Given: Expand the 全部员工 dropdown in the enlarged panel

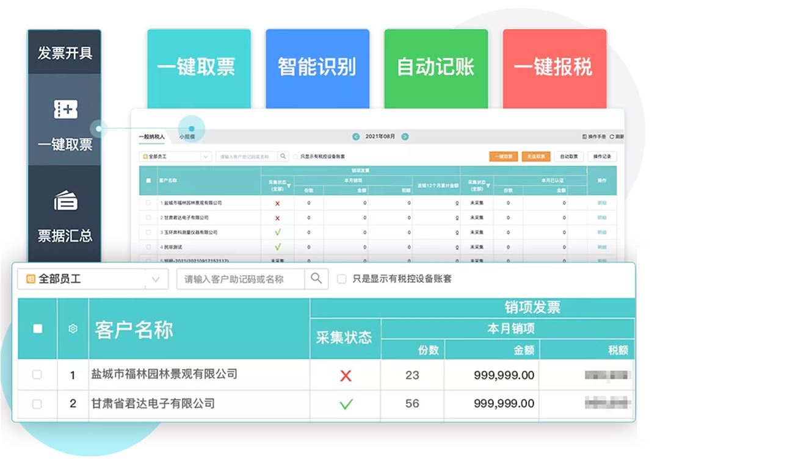Looking at the screenshot, I should [156, 279].
